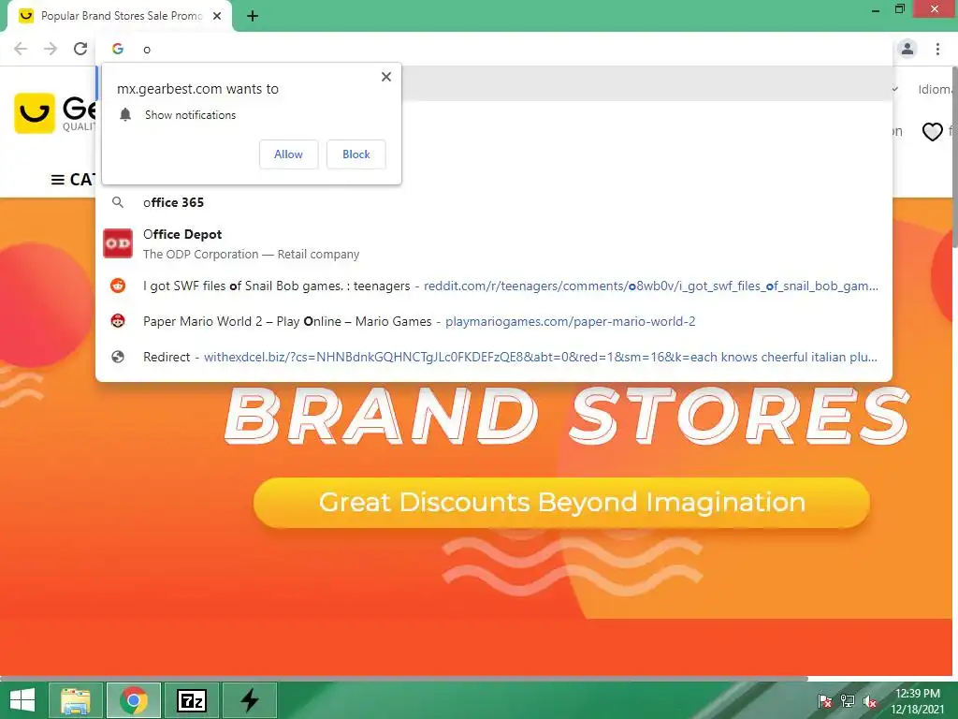Open the Windows Start button
The width and height of the screenshot is (958, 719).
point(22,700)
